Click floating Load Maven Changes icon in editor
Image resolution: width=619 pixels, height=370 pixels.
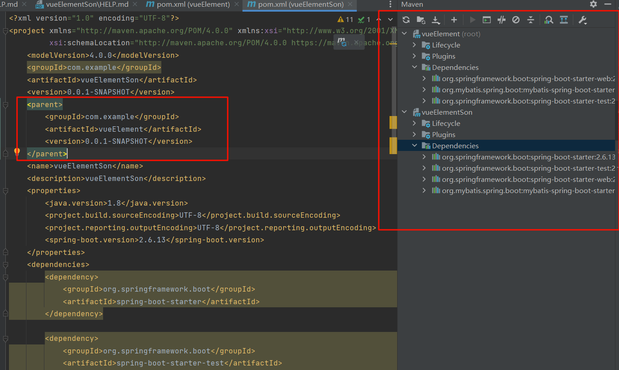tap(342, 42)
